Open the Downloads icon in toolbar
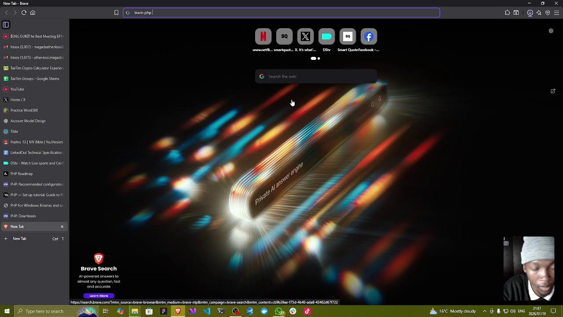Screen dimensions: 563x317 [x=530, y=13]
